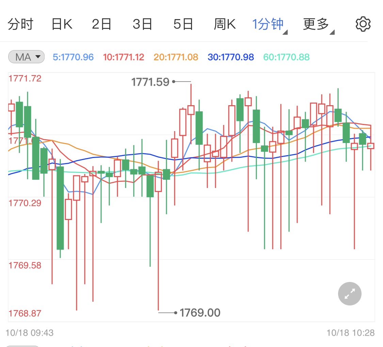Click the MA60 value 60:1770.88
The image size is (383, 347).
pos(286,57)
